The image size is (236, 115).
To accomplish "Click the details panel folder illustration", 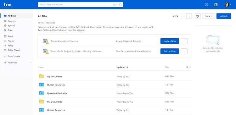I will click(x=213, y=39).
